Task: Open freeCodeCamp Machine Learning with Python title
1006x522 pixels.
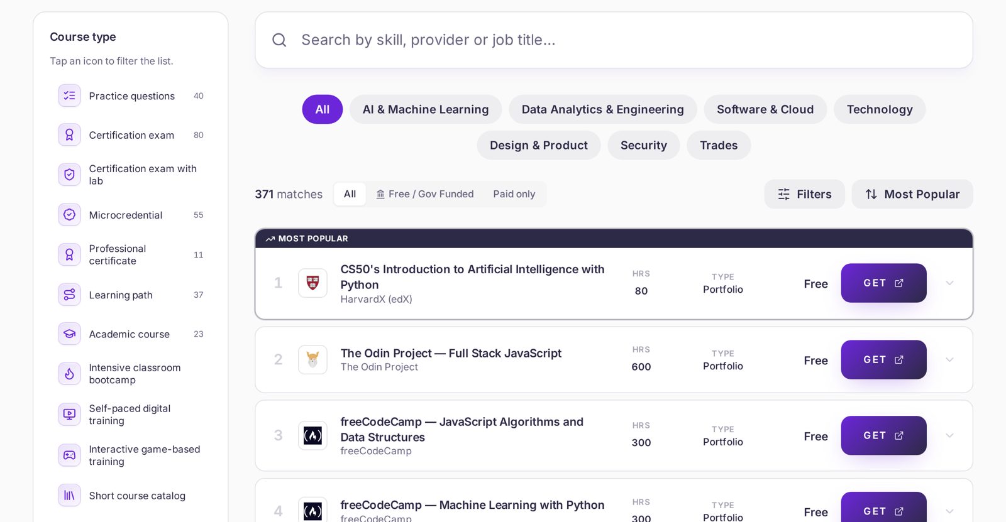Action: [x=472, y=505]
